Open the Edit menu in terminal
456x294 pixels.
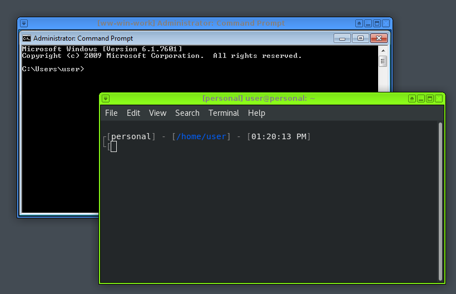133,113
